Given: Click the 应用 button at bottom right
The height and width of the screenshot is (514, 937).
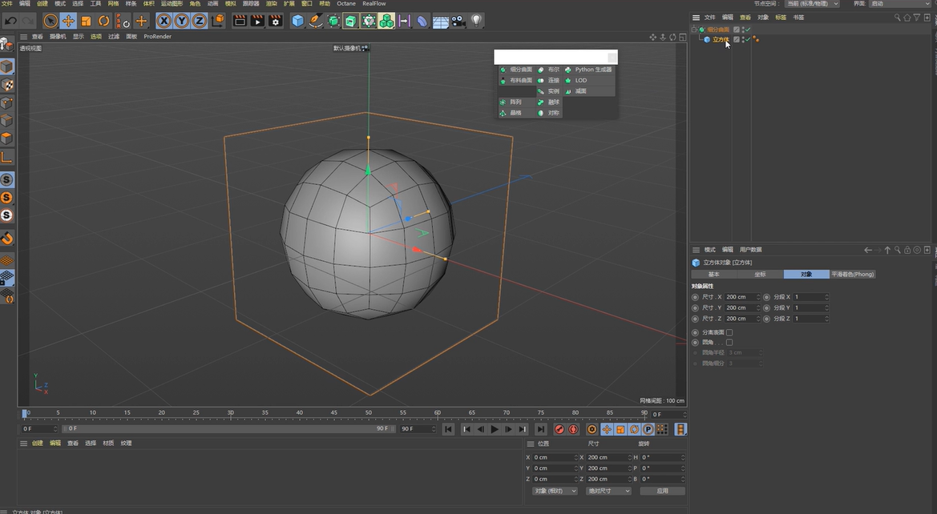Looking at the screenshot, I should coord(663,490).
